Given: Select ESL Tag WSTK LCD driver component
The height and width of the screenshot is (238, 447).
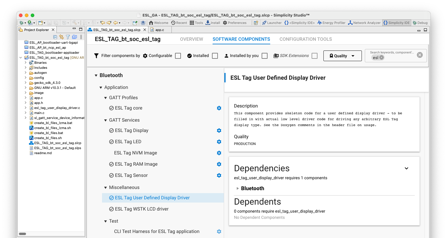Looking at the screenshot, I should coord(142,209).
